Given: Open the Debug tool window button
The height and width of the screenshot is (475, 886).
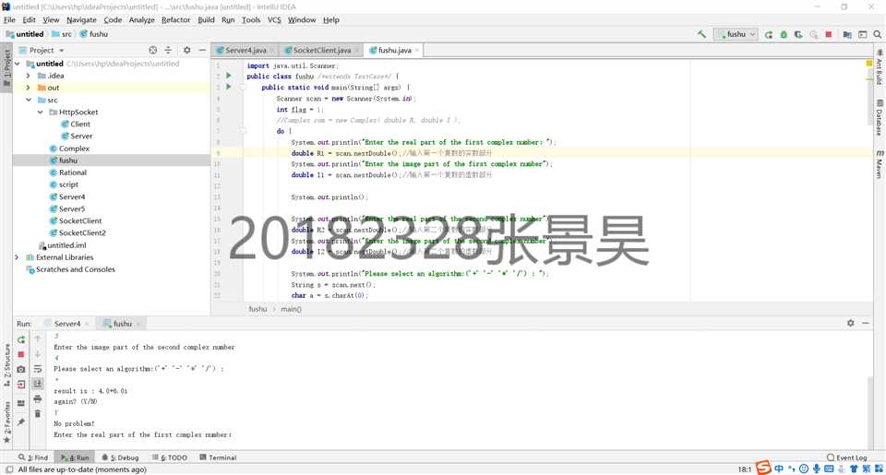Looking at the screenshot, I should [120, 457].
